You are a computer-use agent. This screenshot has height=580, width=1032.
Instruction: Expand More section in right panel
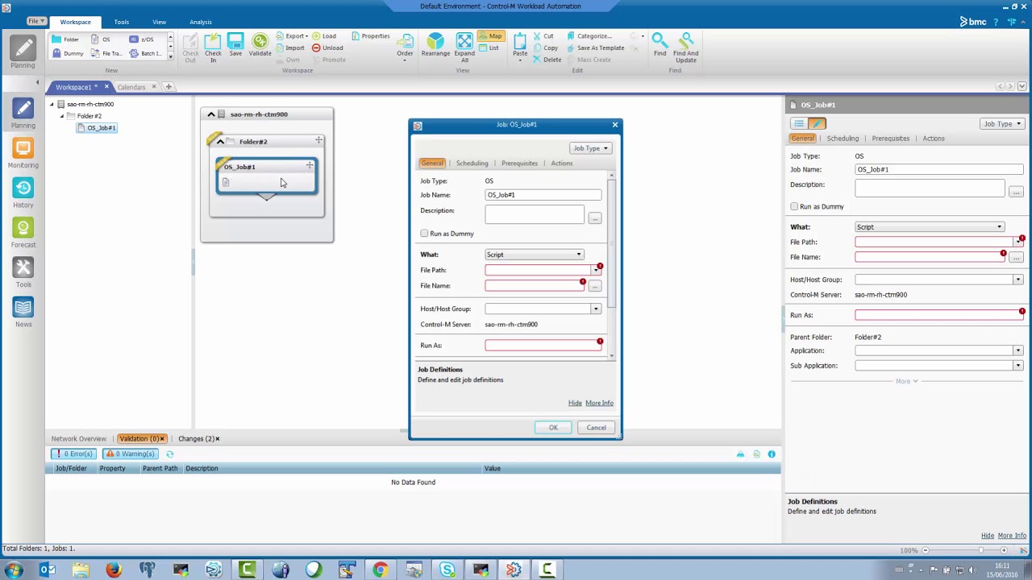pyautogui.click(x=906, y=381)
